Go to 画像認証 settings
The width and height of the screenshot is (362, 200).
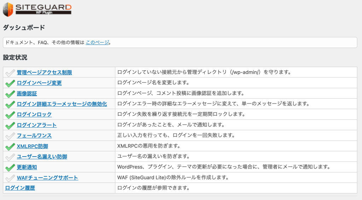pyautogui.click(x=27, y=94)
